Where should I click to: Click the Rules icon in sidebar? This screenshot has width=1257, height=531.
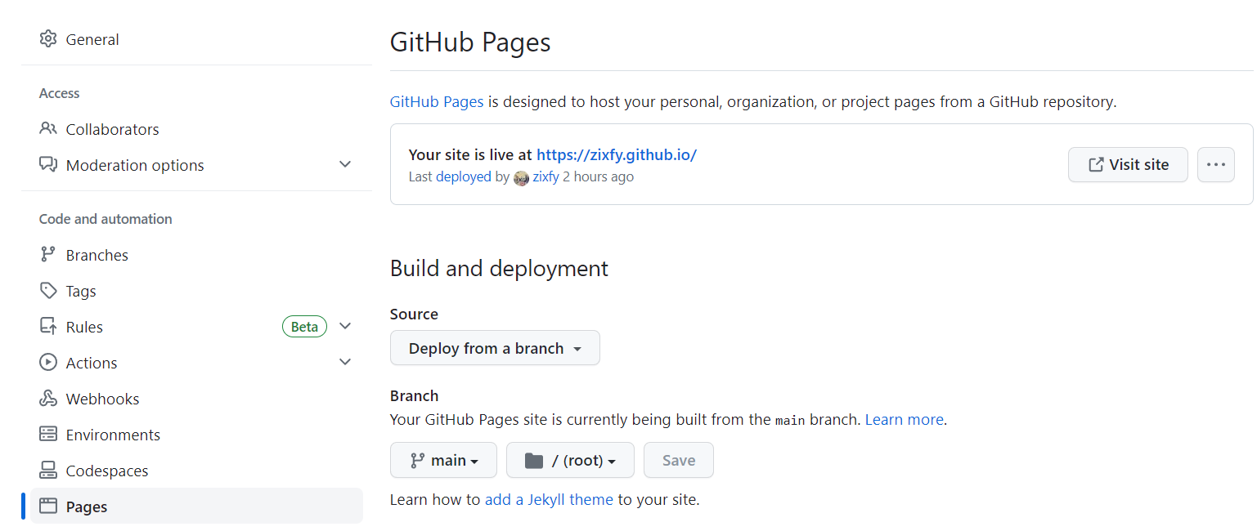click(x=48, y=327)
